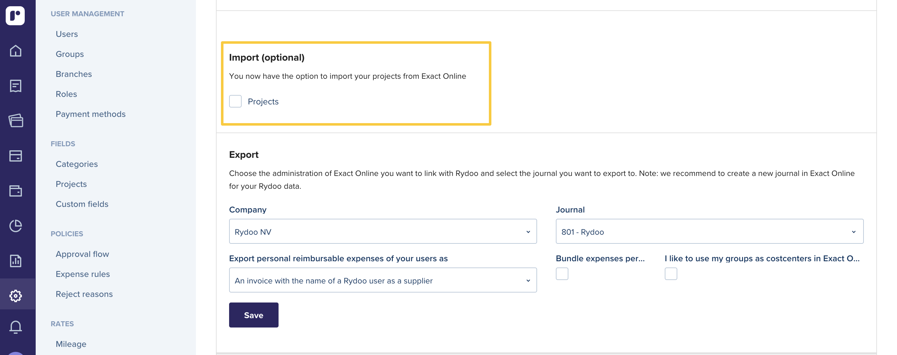Open the wallet icon in sidebar

click(15, 191)
